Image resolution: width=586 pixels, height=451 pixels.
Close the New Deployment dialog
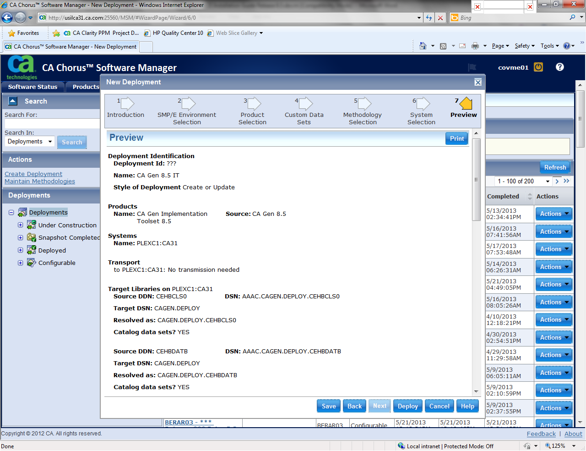[478, 82]
